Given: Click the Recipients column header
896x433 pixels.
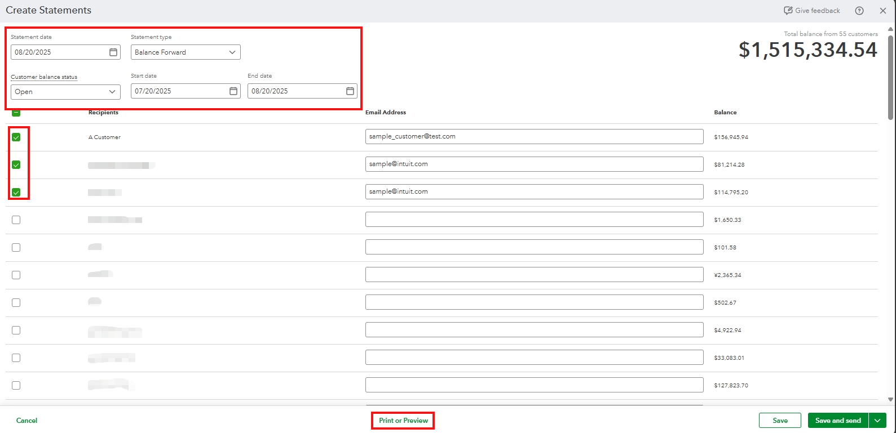Looking at the screenshot, I should tap(103, 113).
